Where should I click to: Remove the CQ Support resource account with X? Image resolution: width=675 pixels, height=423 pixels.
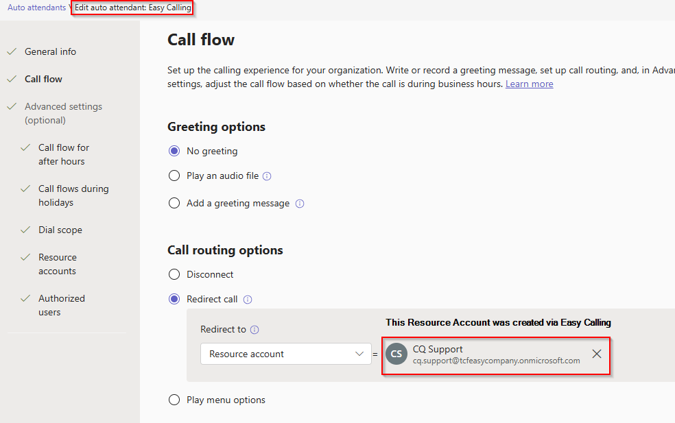point(597,354)
